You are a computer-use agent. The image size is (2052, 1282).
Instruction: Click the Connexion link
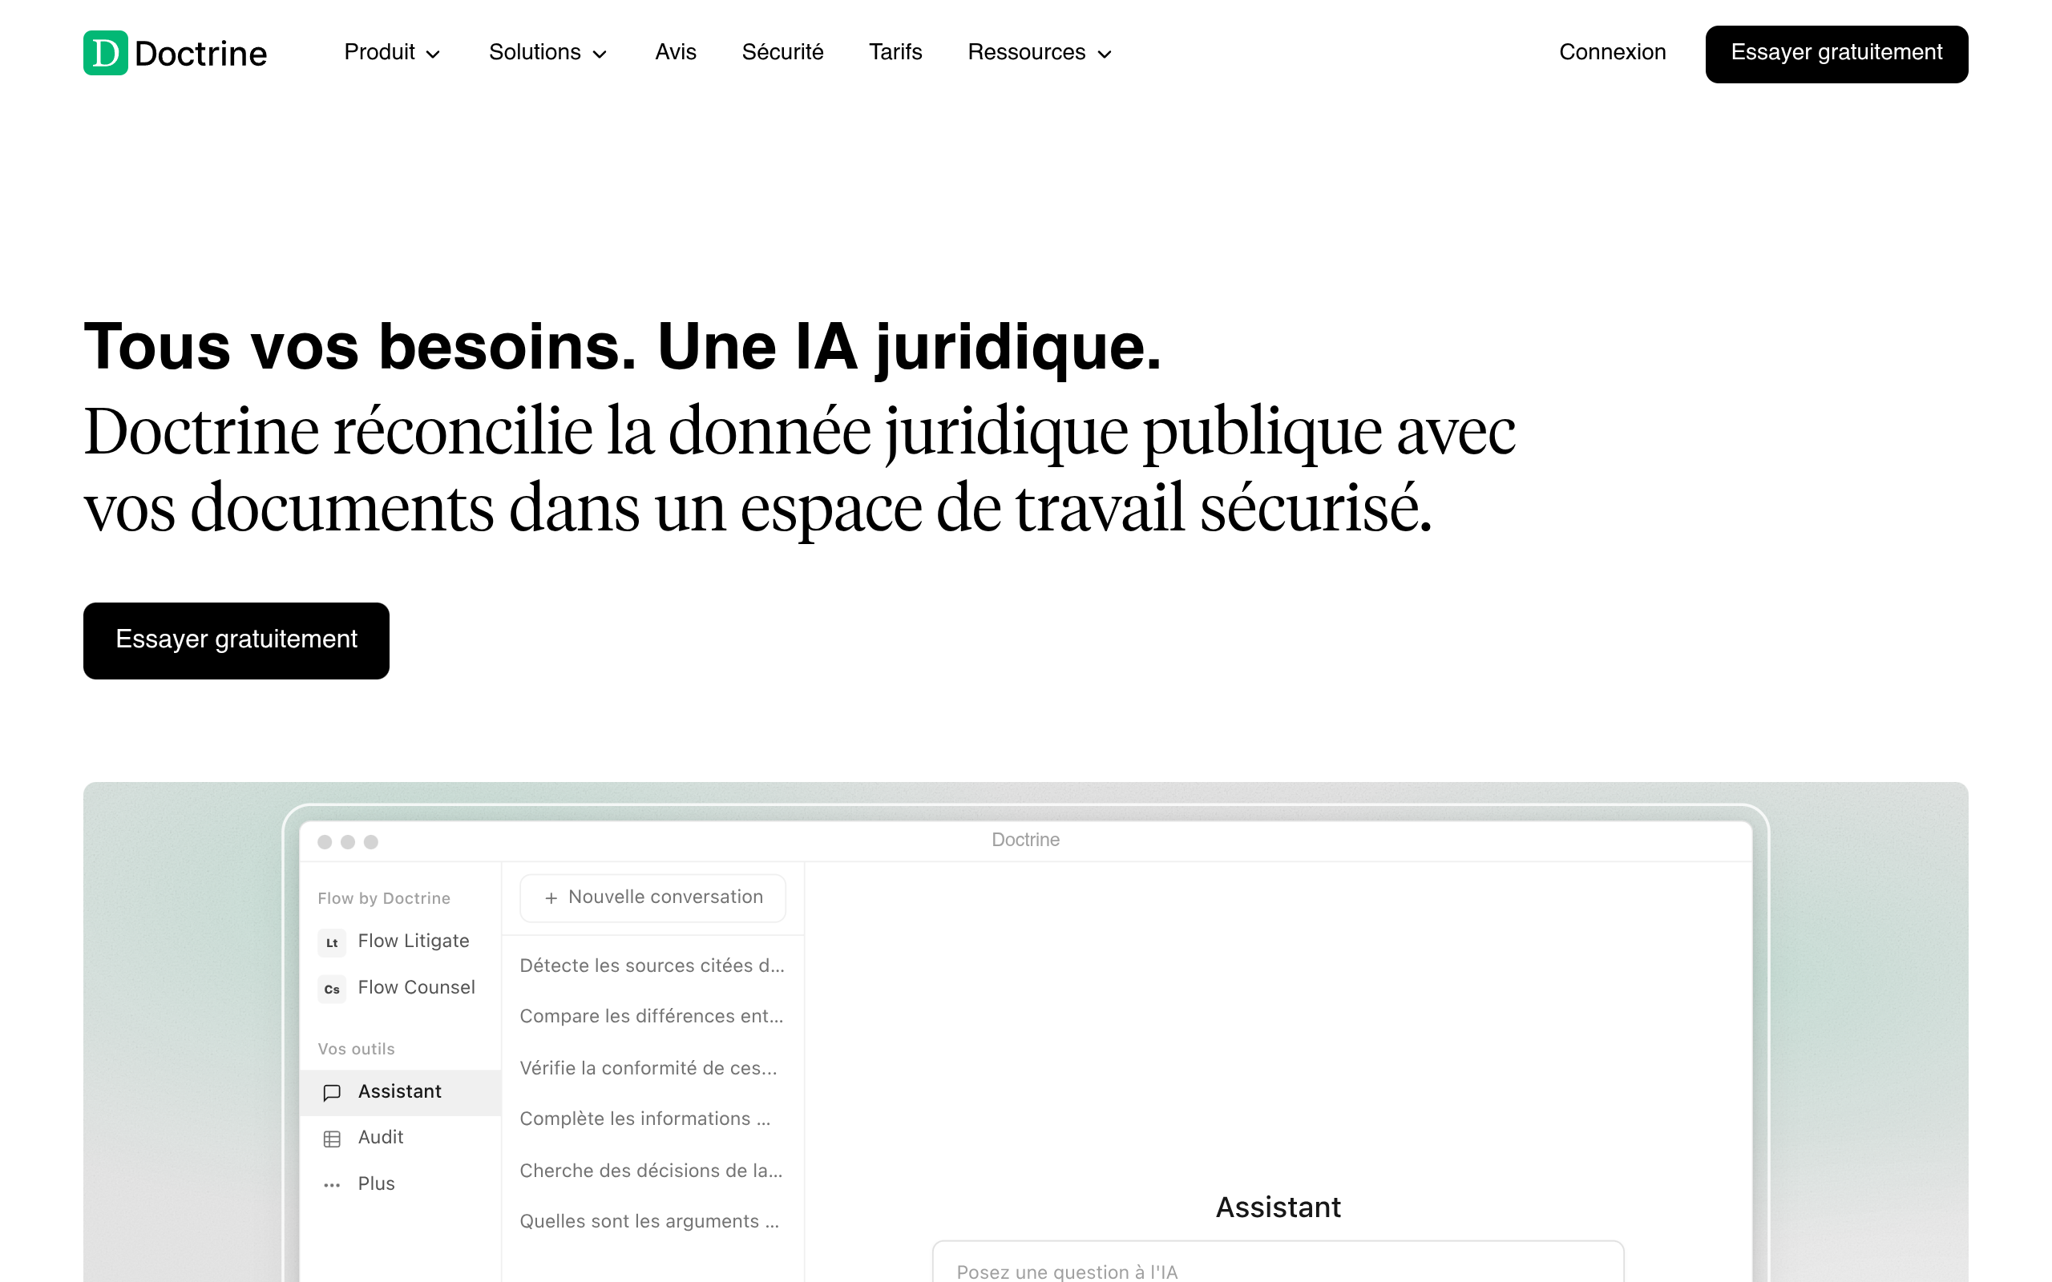coord(1612,53)
